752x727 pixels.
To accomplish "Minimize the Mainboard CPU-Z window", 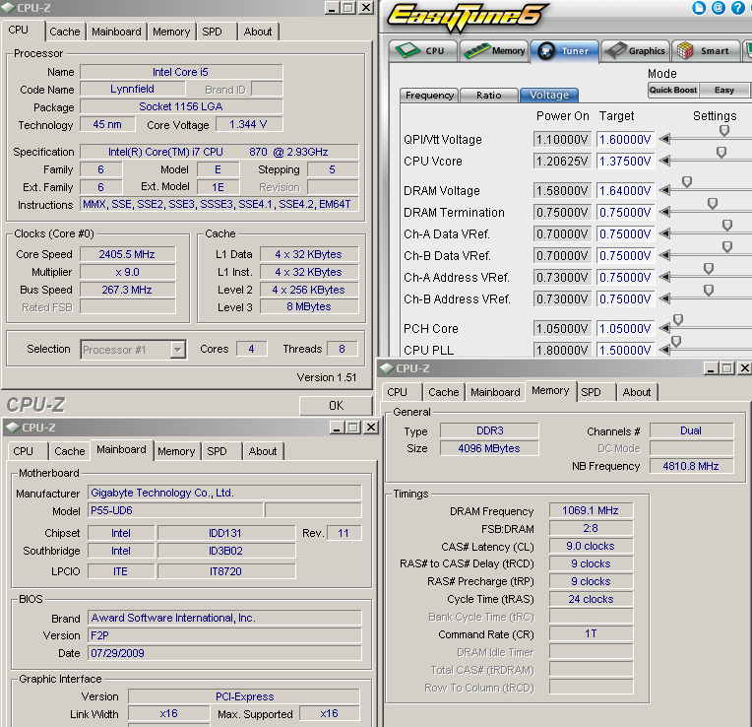I will (337, 428).
